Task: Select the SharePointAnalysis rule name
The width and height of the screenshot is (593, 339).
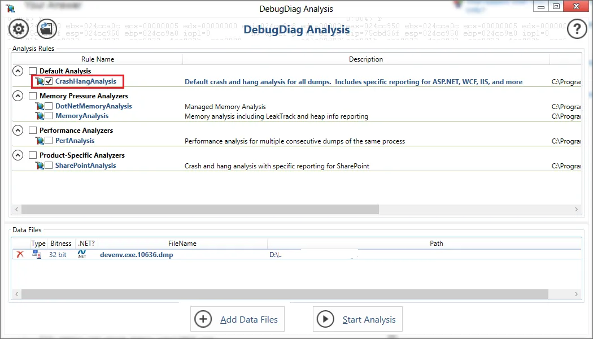Action: (86, 166)
